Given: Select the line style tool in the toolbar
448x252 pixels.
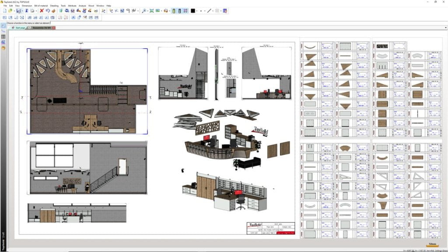Looking at the screenshot, I should point(209,12).
